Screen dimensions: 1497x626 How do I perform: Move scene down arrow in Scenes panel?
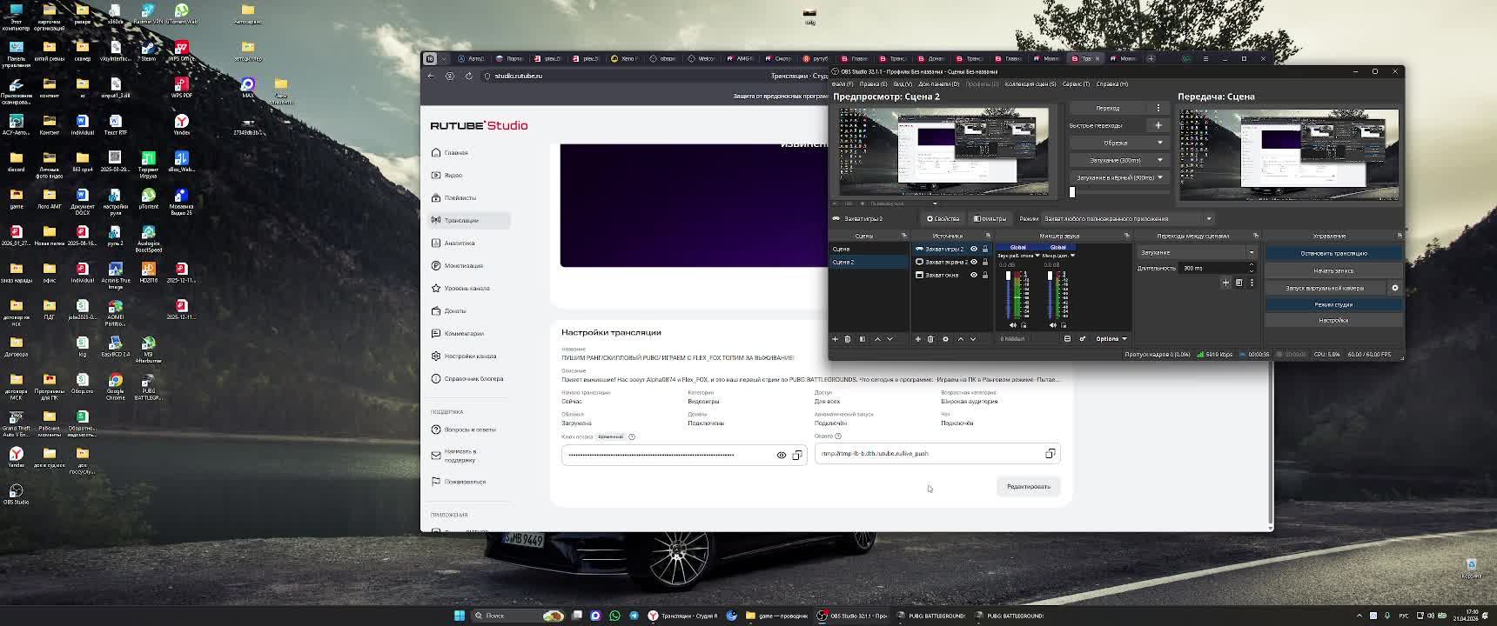coord(889,339)
